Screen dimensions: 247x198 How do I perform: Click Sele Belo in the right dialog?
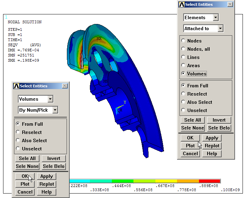tap(219, 128)
